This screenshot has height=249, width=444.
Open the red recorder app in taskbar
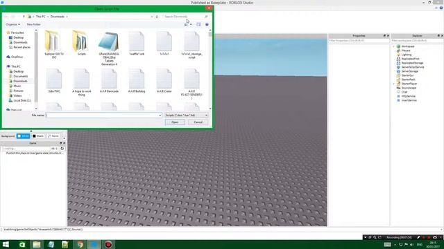point(108,244)
